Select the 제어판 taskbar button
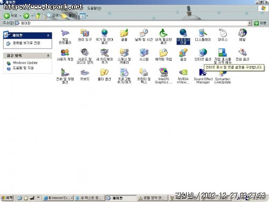The image size is (269, 202). (121, 198)
